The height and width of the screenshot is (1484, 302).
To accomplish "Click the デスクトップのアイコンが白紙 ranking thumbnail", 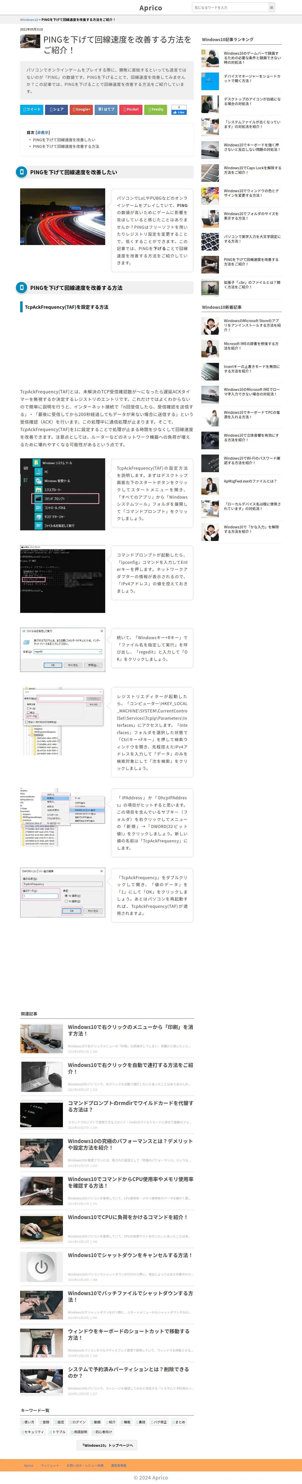I will [210, 104].
